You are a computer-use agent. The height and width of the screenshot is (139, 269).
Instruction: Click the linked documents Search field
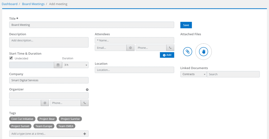tap(233, 74)
